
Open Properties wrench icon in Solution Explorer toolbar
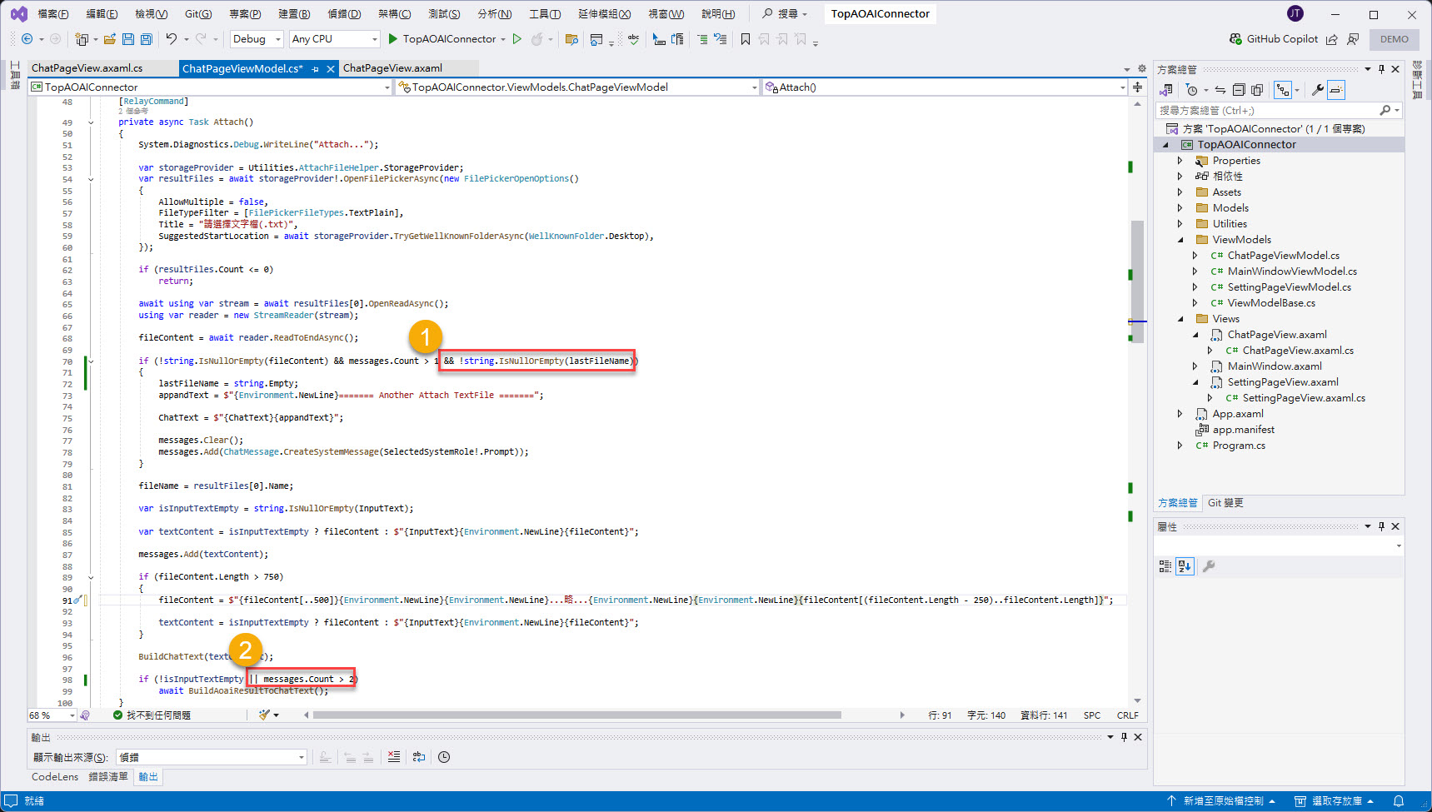1318,90
